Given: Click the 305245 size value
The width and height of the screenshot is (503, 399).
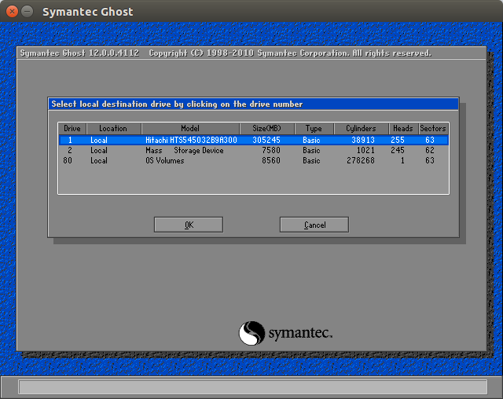Looking at the screenshot, I should (x=266, y=140).
